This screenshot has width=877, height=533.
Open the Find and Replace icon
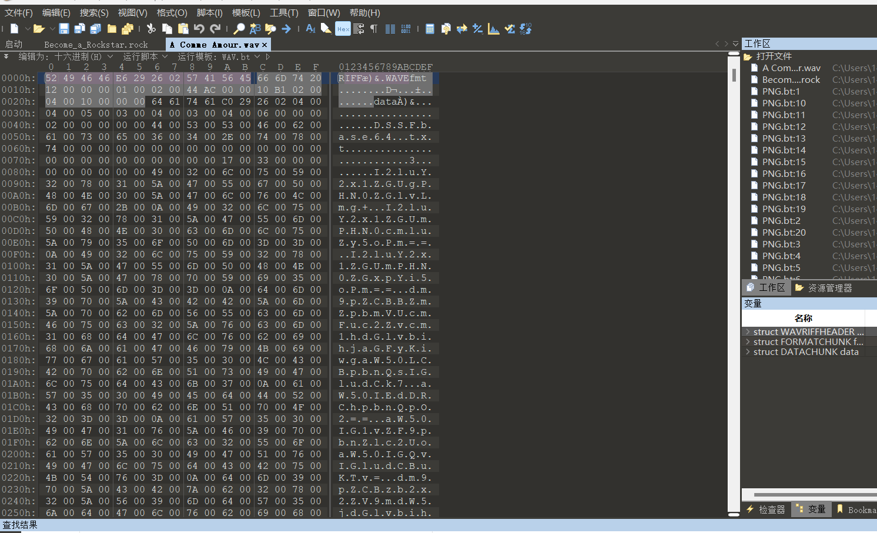pyautogui.click(x=255, y=28)
